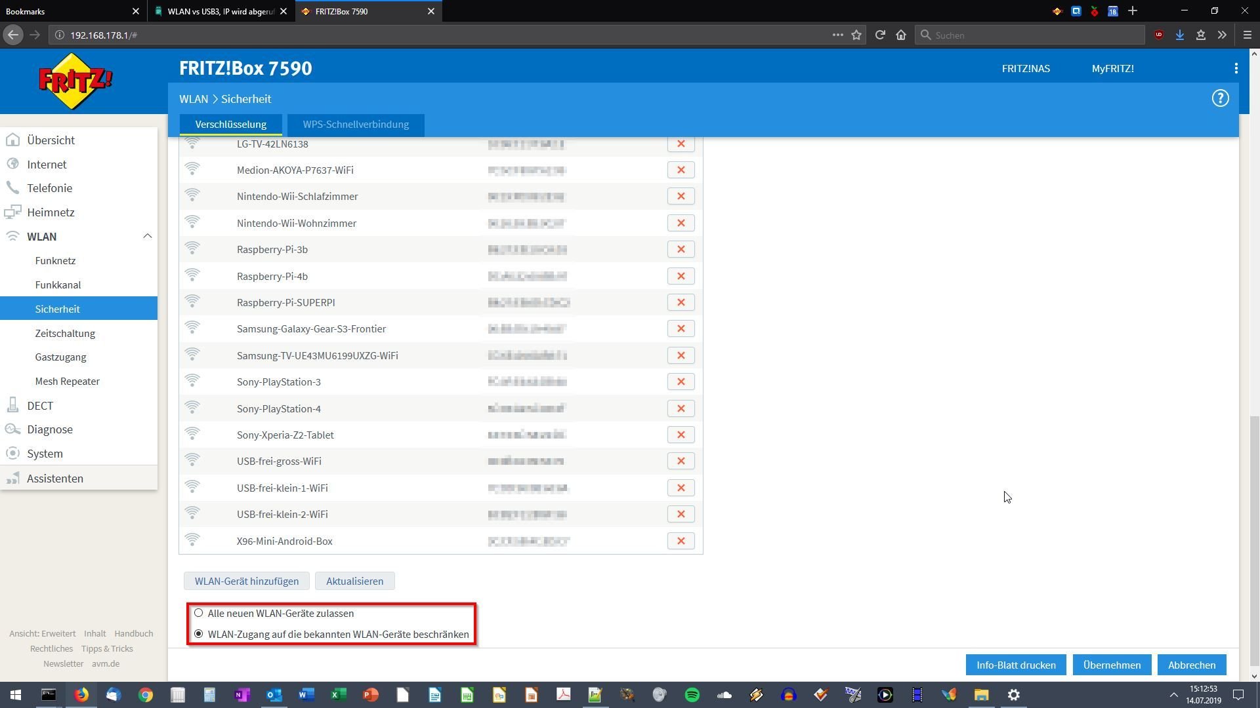Image resolution: width=1260 pixels, height=708 pixels.
Task: Open Excel from the taskbar
Action: pyautogui.click(x=339, y=695)
